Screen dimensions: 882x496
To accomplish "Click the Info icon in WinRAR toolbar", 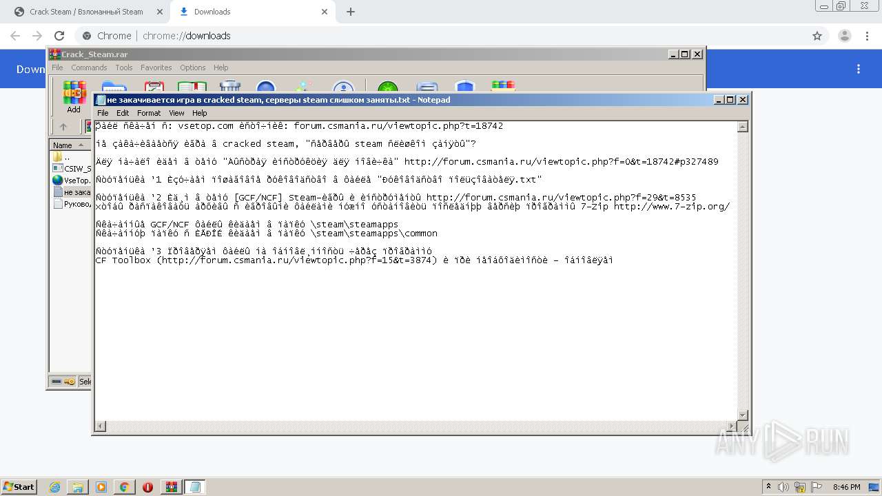I will tap(342, 87).
